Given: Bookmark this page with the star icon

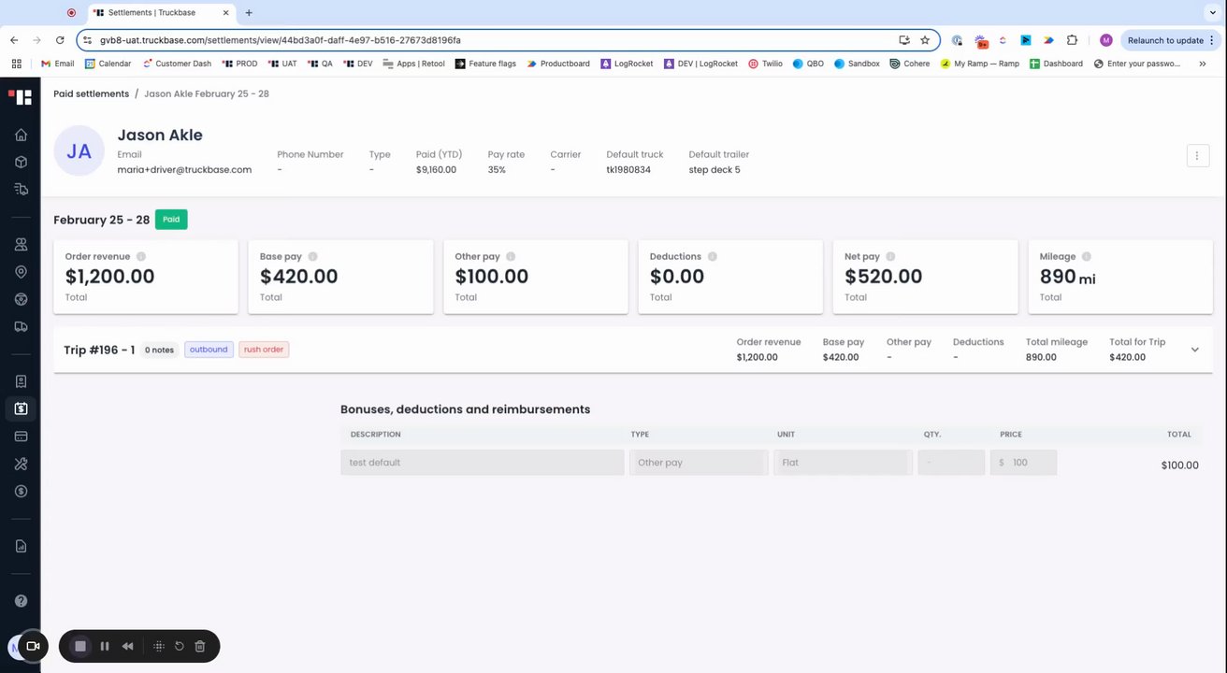Looking at the screenshot, I should [x=925, y=40].
